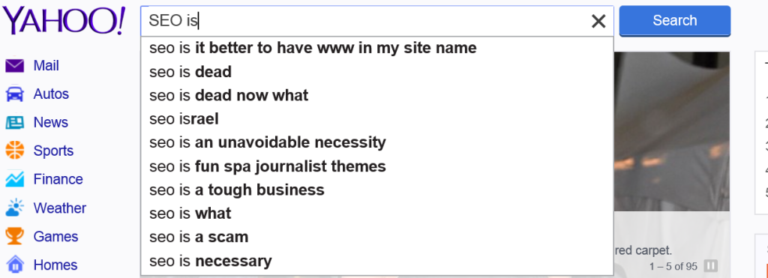Open Autos via the car icon

[15, 94]
